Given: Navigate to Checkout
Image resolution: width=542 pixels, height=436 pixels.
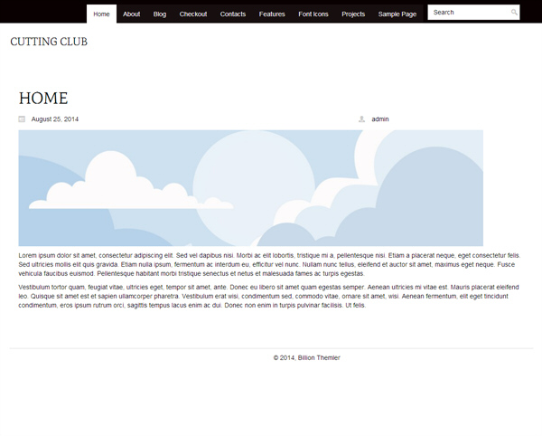Looking at the screenshot, I should tap(193, 14).
